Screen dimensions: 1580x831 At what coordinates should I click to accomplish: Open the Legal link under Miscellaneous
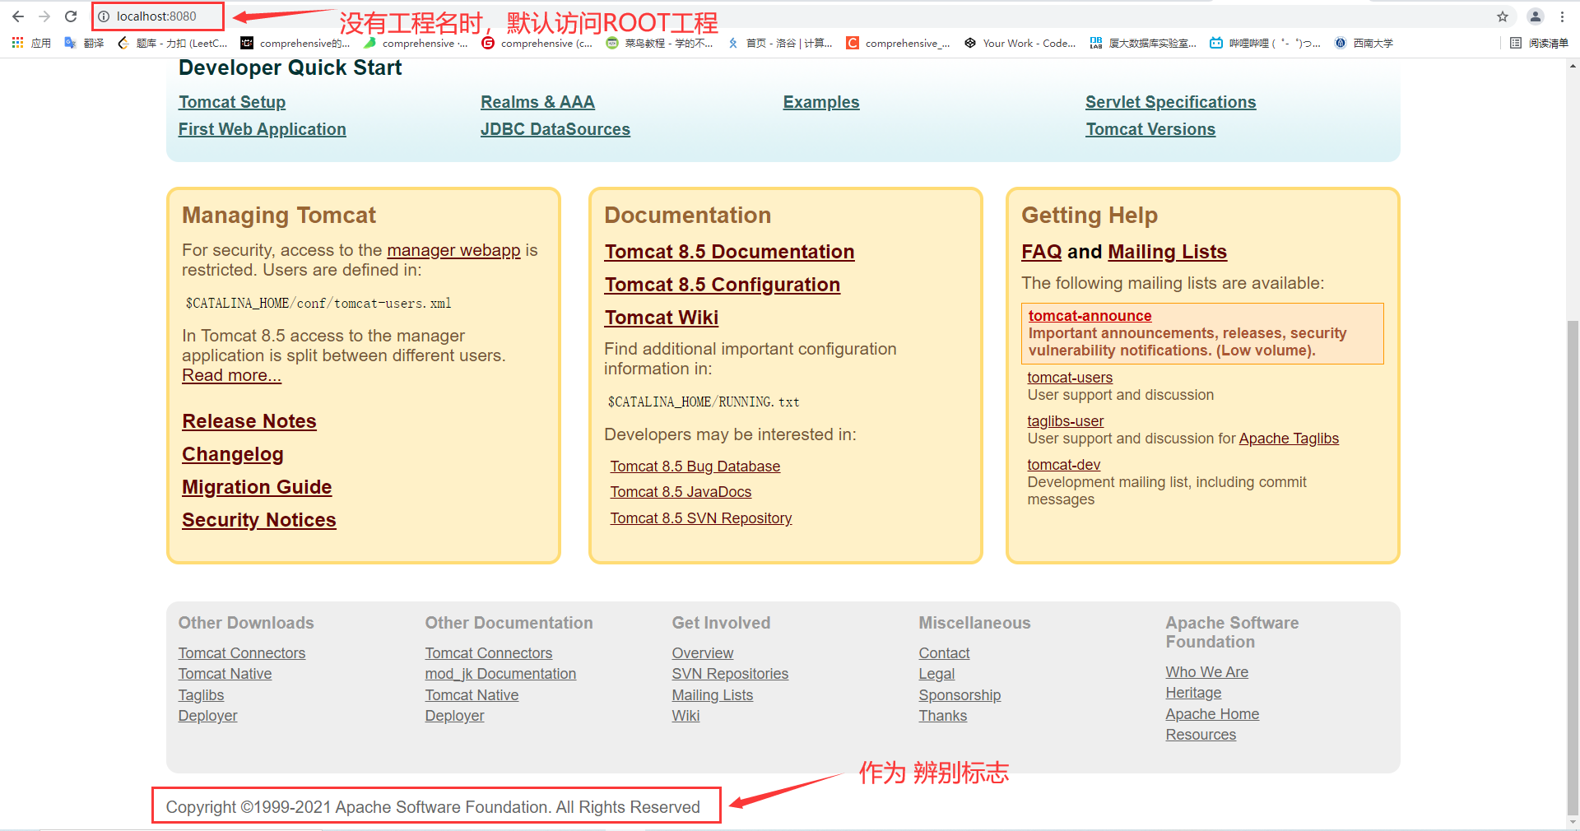tap(937, 674)
